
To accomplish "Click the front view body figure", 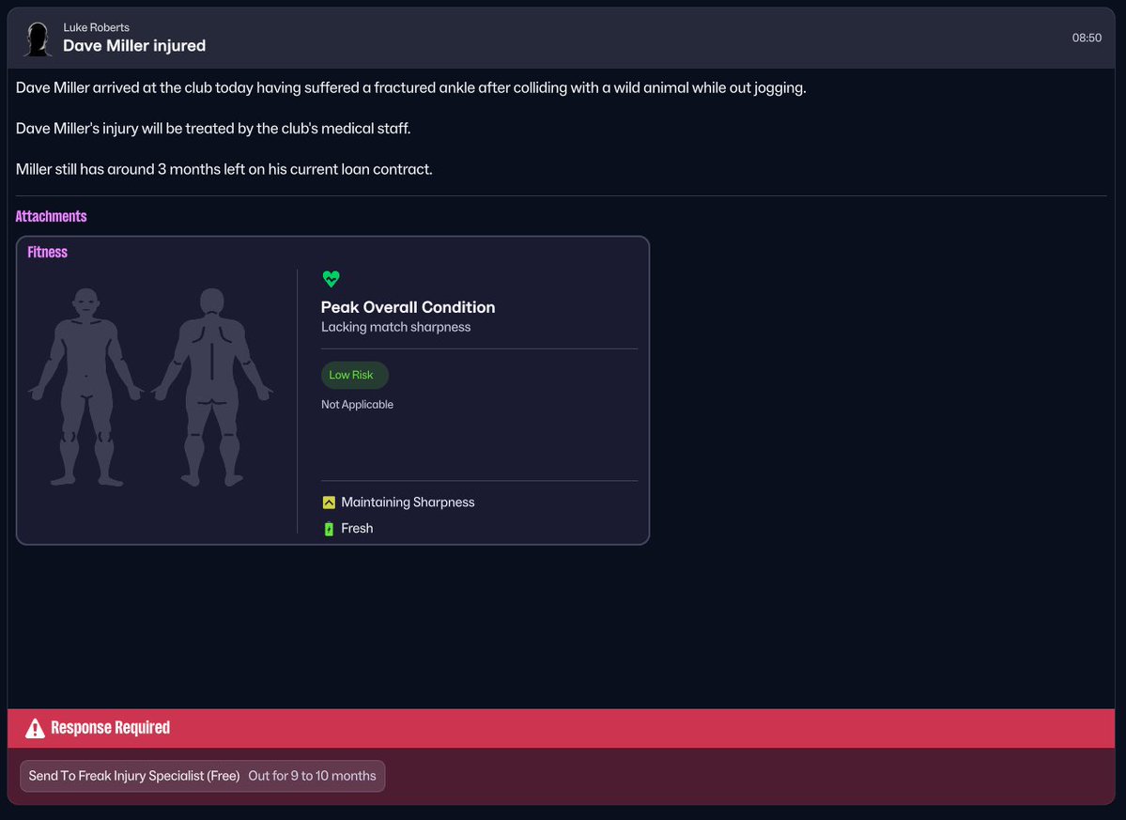I will point(86,388).
